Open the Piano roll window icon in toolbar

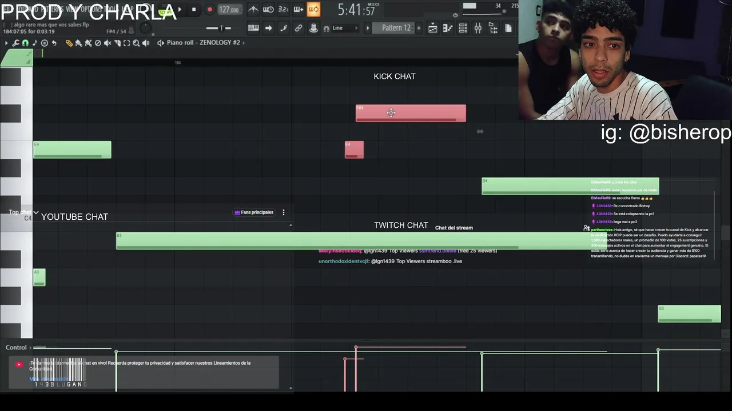point(447,28)
